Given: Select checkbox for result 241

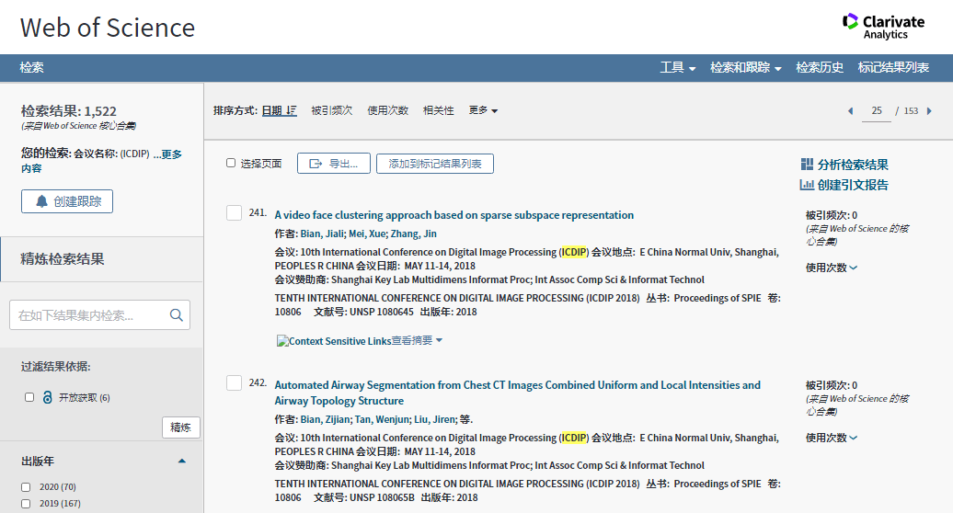Looking at the screenshot, I should point(234,212).
